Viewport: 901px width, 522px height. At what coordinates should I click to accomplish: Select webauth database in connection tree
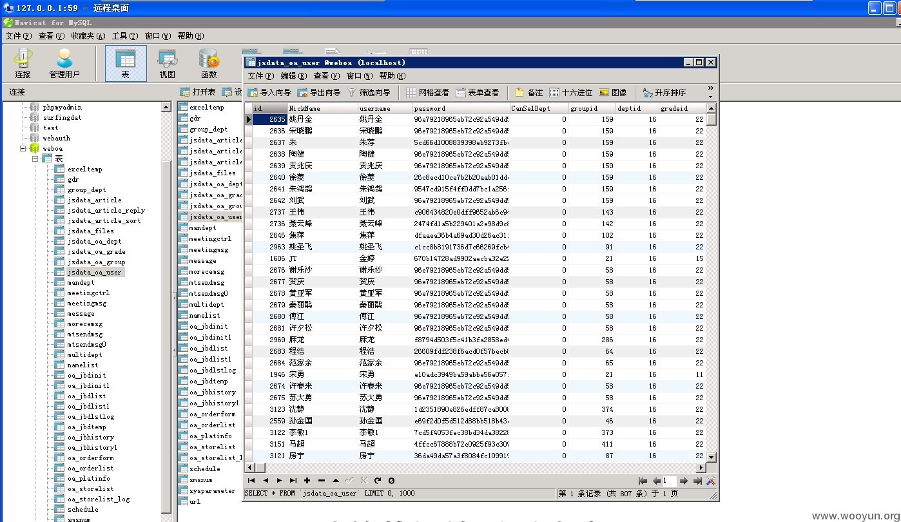click(57, 138)
